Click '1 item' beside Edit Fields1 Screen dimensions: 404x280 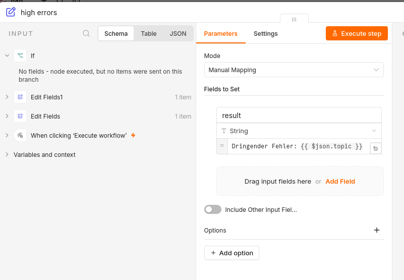pos(183,97)
